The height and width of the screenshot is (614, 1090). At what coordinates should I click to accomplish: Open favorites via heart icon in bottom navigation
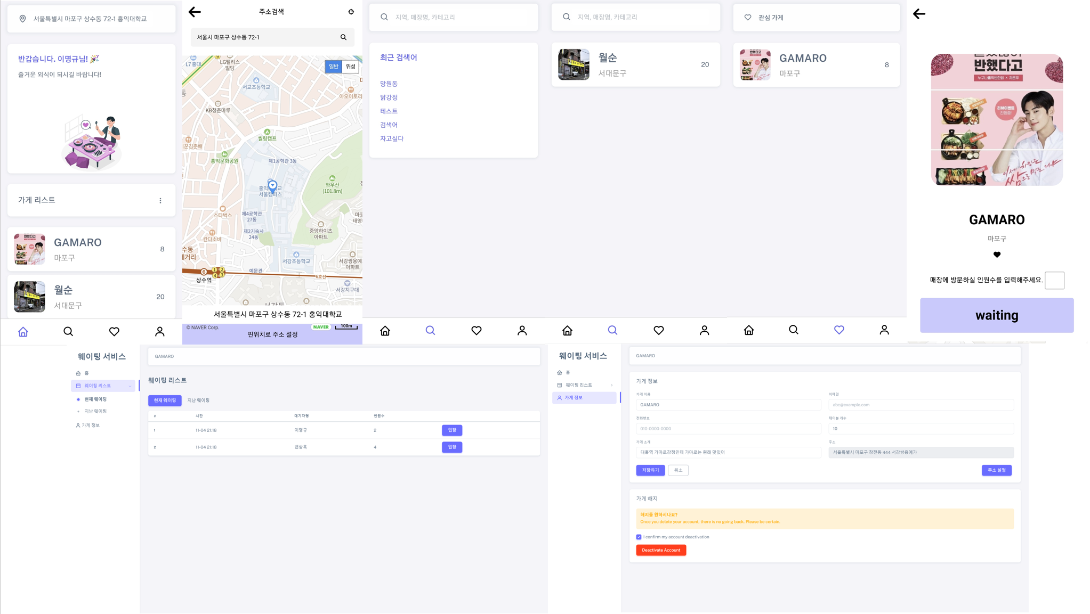point(114,331)
